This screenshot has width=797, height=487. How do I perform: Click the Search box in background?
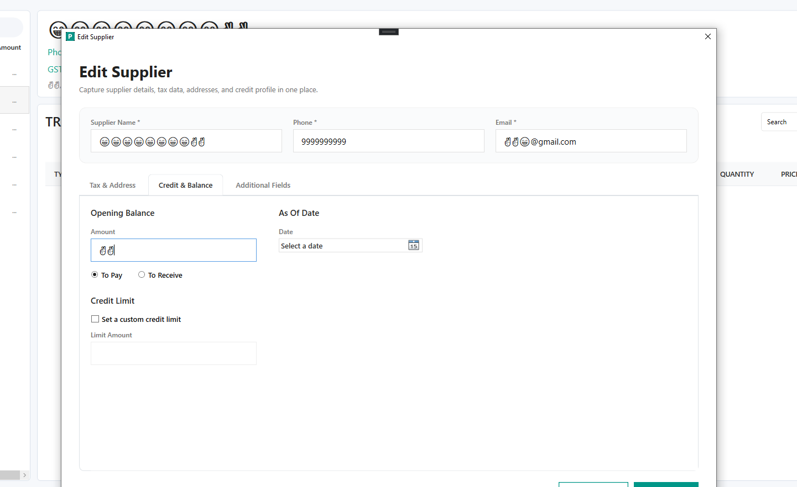780,122
